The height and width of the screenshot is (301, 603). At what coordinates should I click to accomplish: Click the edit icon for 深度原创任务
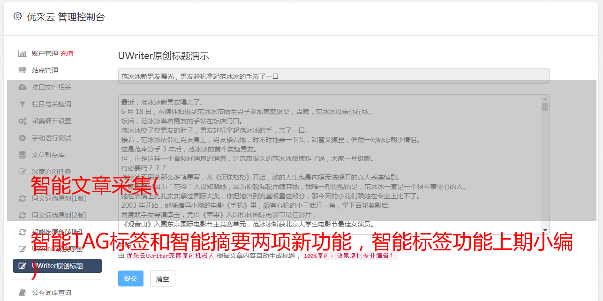22,172
